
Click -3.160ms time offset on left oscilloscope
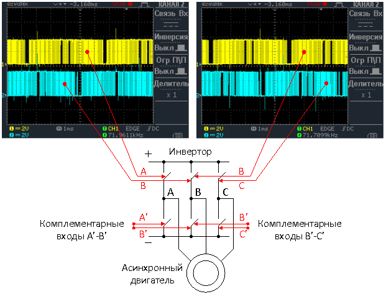coord(84,4)
